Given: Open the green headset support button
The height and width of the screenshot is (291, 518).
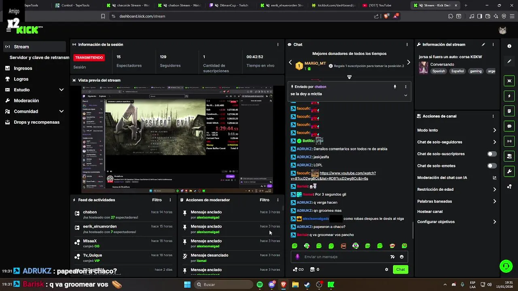Looking at the screenshot, I should (x=506, y=266).
